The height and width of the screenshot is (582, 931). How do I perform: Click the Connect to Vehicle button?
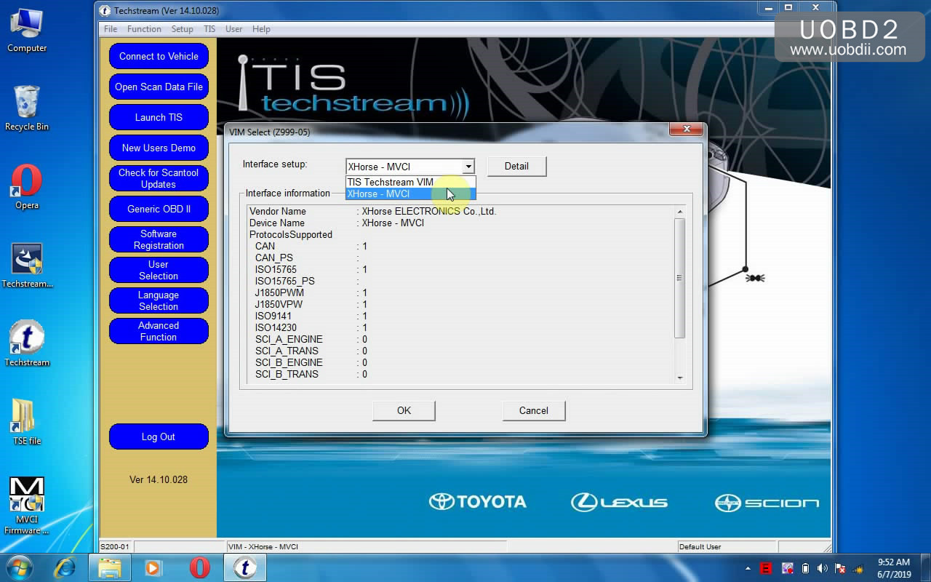coord(159,56)
